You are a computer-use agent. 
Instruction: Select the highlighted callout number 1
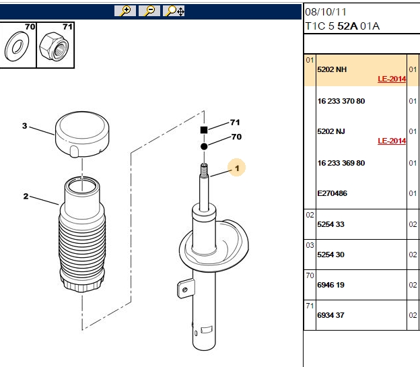coord(237,168)
